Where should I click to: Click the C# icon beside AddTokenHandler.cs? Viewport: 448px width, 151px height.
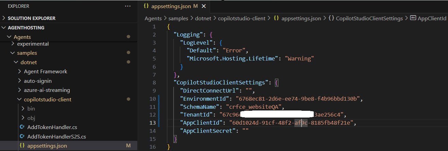(22, 127)
